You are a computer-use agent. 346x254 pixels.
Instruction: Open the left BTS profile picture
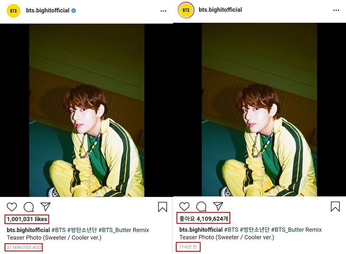(13, 10)
